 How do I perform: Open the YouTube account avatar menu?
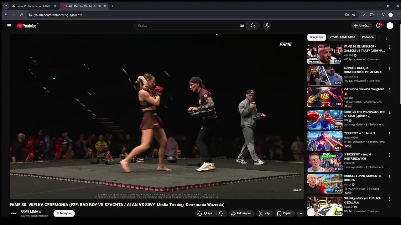(390, 26)
